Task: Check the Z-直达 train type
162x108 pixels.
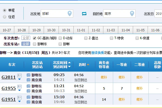Action: coord(86,38)
